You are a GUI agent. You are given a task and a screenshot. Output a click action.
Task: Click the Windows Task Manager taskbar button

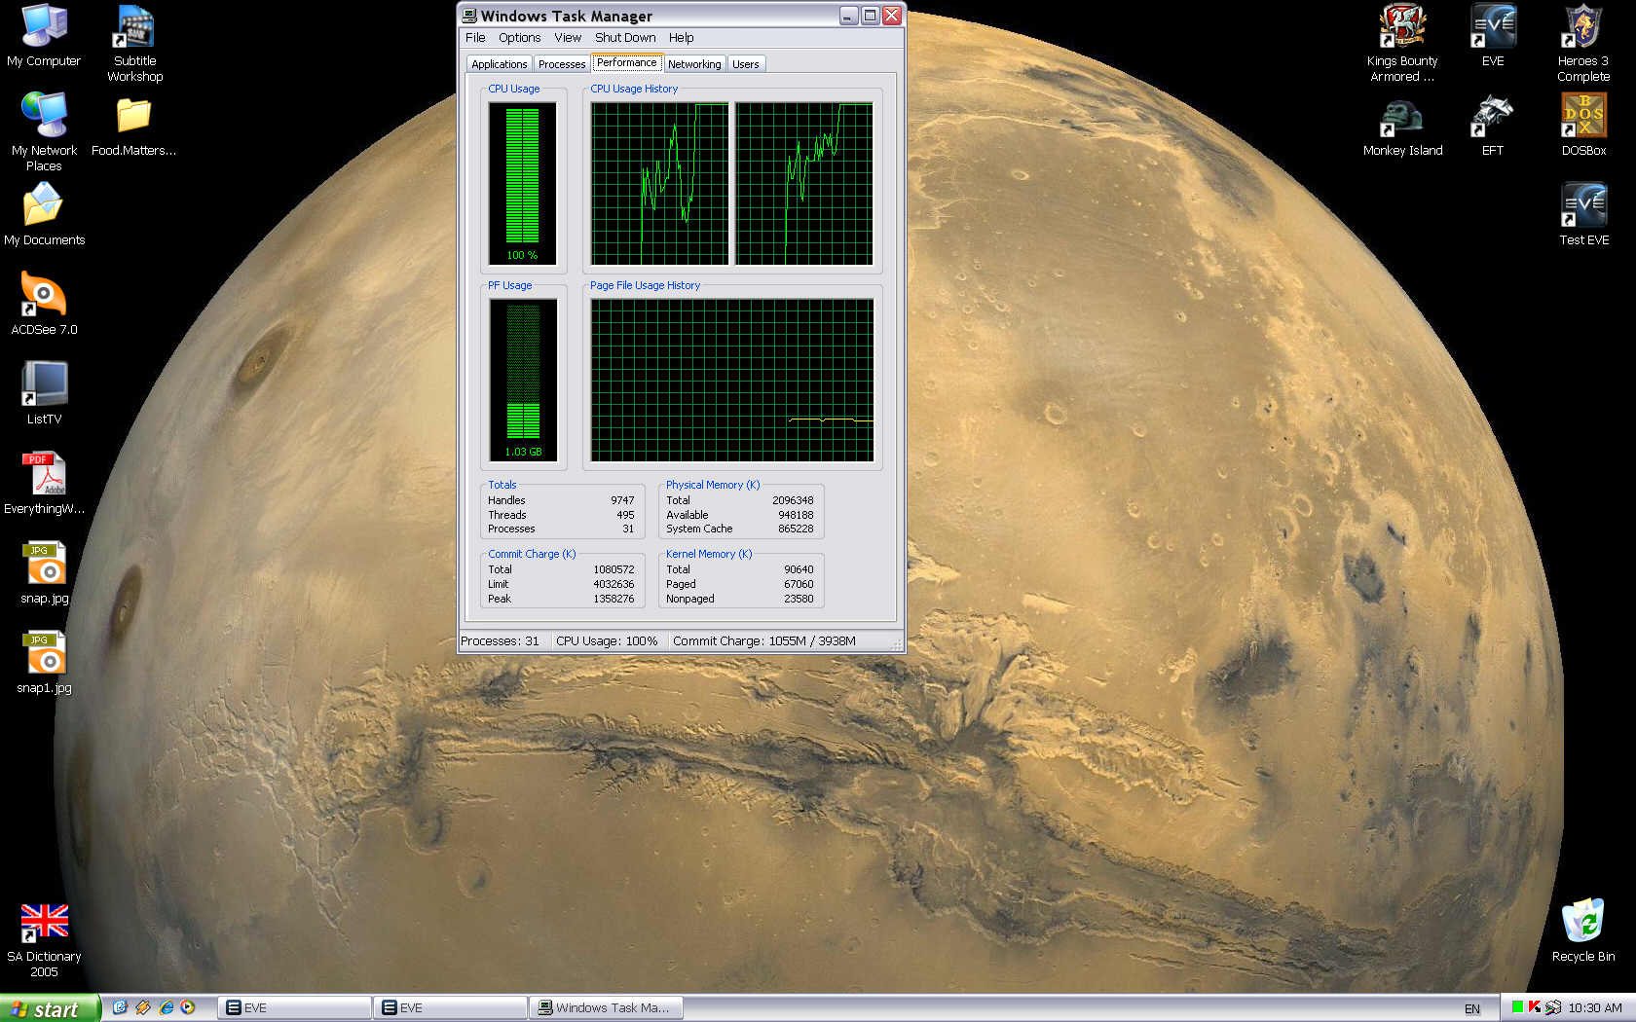click(x=606, y=1008)
